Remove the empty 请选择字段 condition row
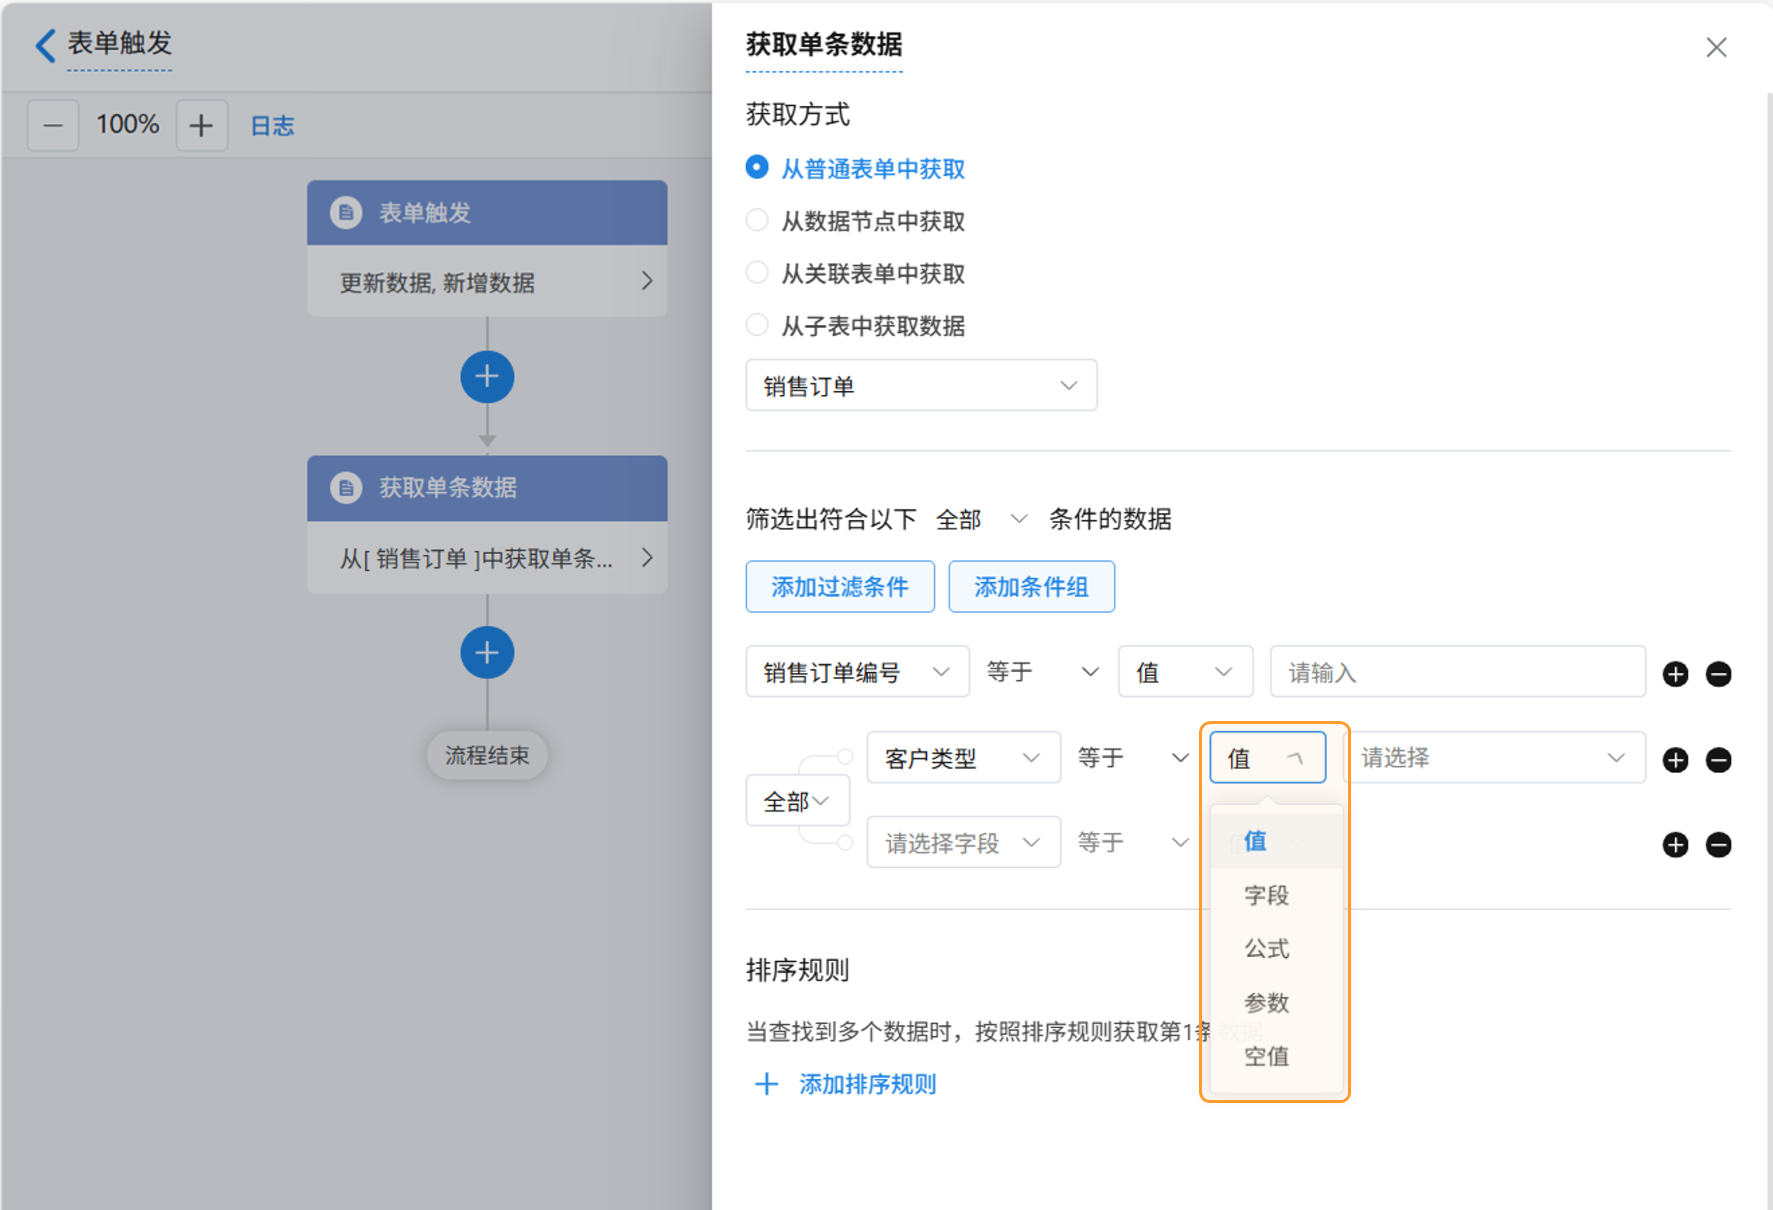The image size is (1773, 1210). tap(1718, 845)
